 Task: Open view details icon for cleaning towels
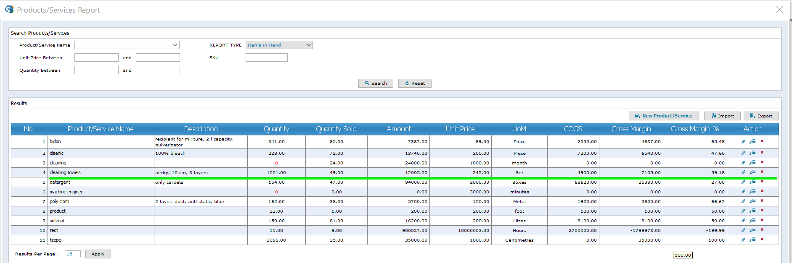point(752,172)
